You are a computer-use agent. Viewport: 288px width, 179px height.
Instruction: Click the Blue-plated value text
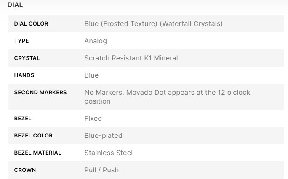[x=103, y=136]
